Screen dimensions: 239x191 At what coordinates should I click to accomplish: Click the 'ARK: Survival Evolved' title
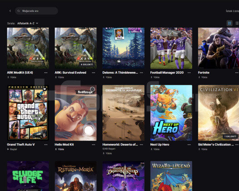pyautogui.click(x=71, y=72)
